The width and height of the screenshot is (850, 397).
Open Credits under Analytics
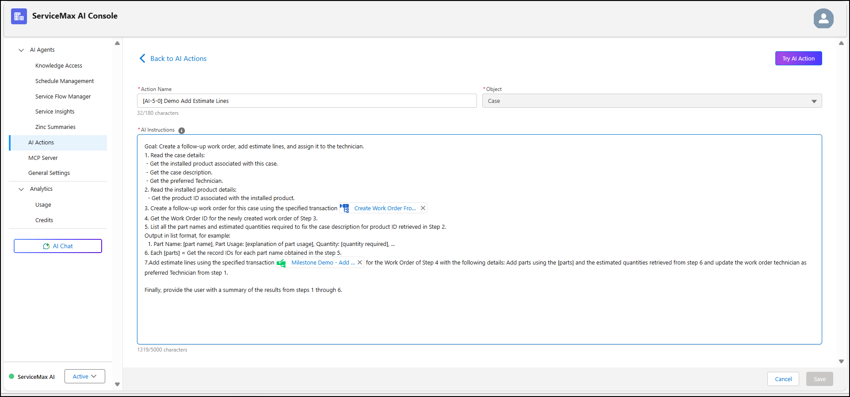(x=44, y=220)
